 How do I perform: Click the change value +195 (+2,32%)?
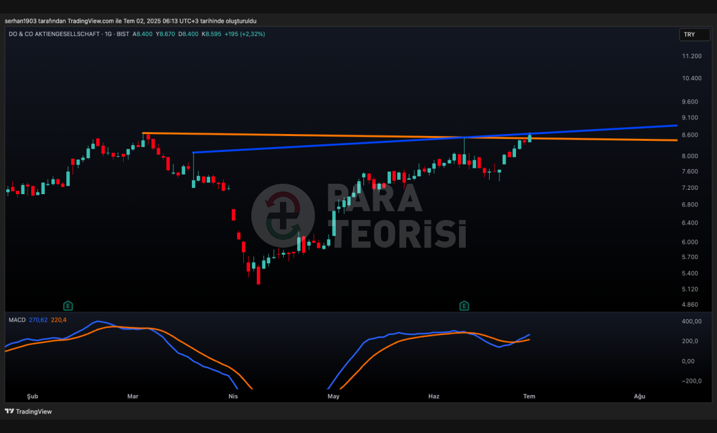coord(245,34)
